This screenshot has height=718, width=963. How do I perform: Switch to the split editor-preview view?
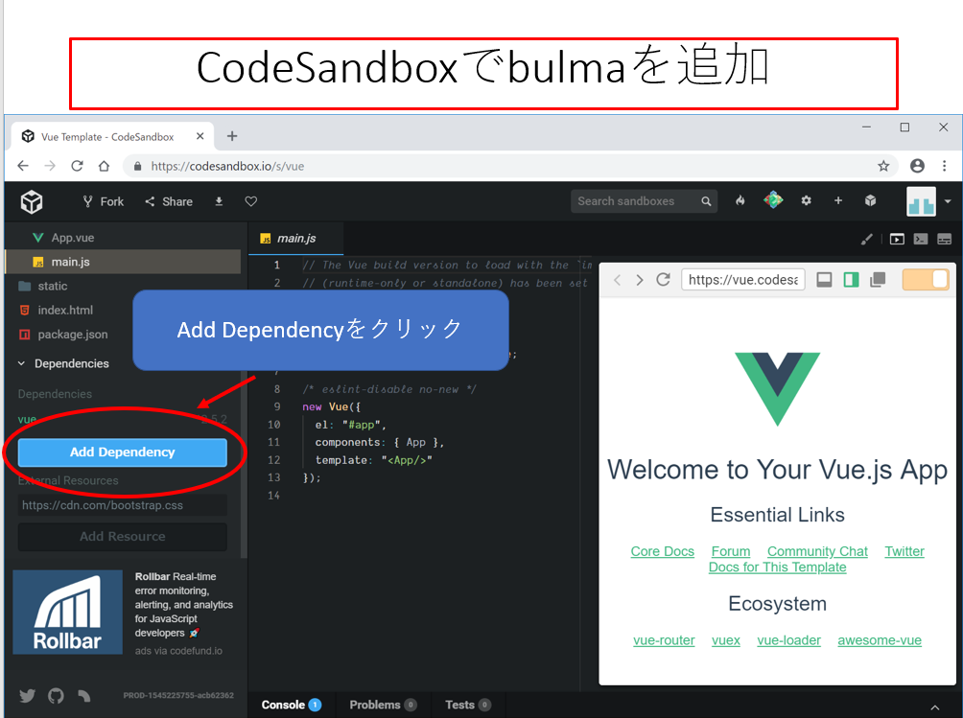(850, 280)
